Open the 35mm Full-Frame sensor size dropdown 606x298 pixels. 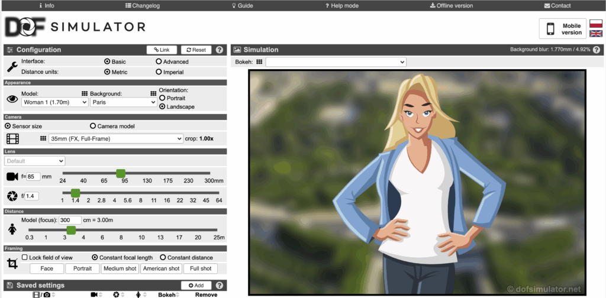116,138
